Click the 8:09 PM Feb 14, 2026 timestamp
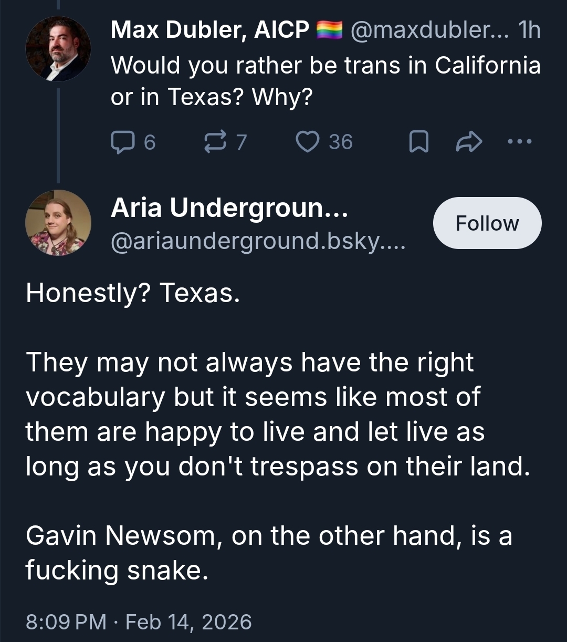 click(139, 622)
